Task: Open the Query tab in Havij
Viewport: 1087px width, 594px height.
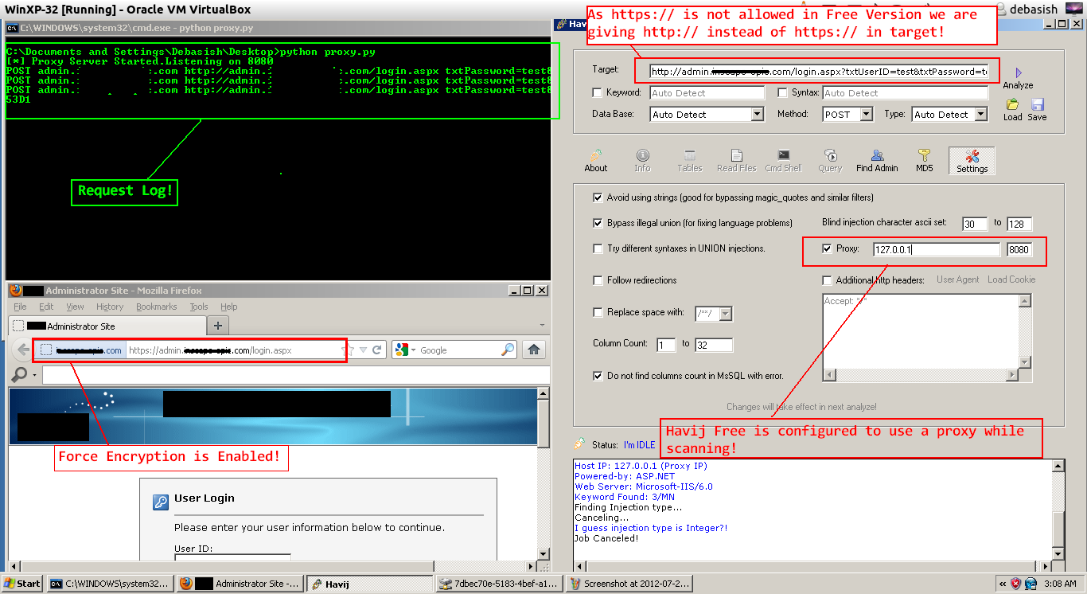Action: click(830, 161)
